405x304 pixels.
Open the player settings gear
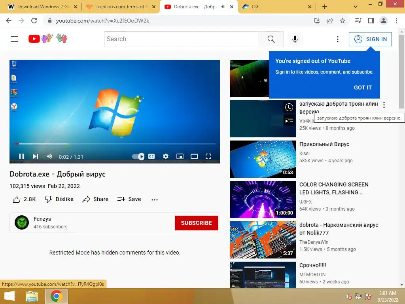(166, 156)
